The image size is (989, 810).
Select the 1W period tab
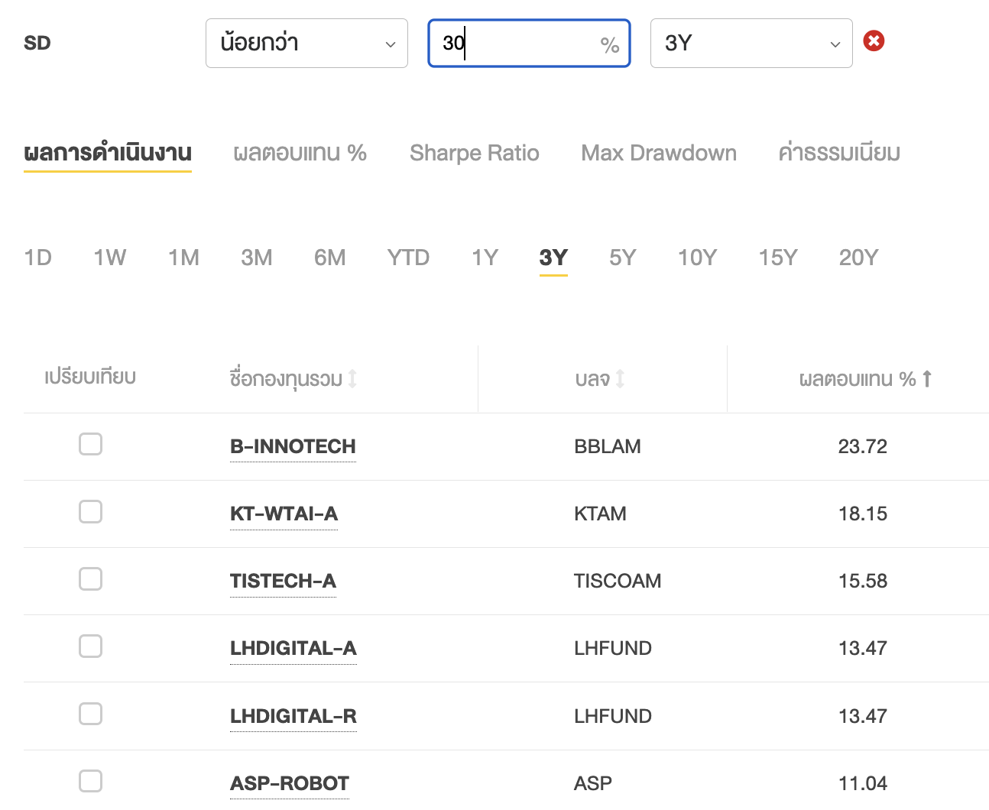click(110, 258)
